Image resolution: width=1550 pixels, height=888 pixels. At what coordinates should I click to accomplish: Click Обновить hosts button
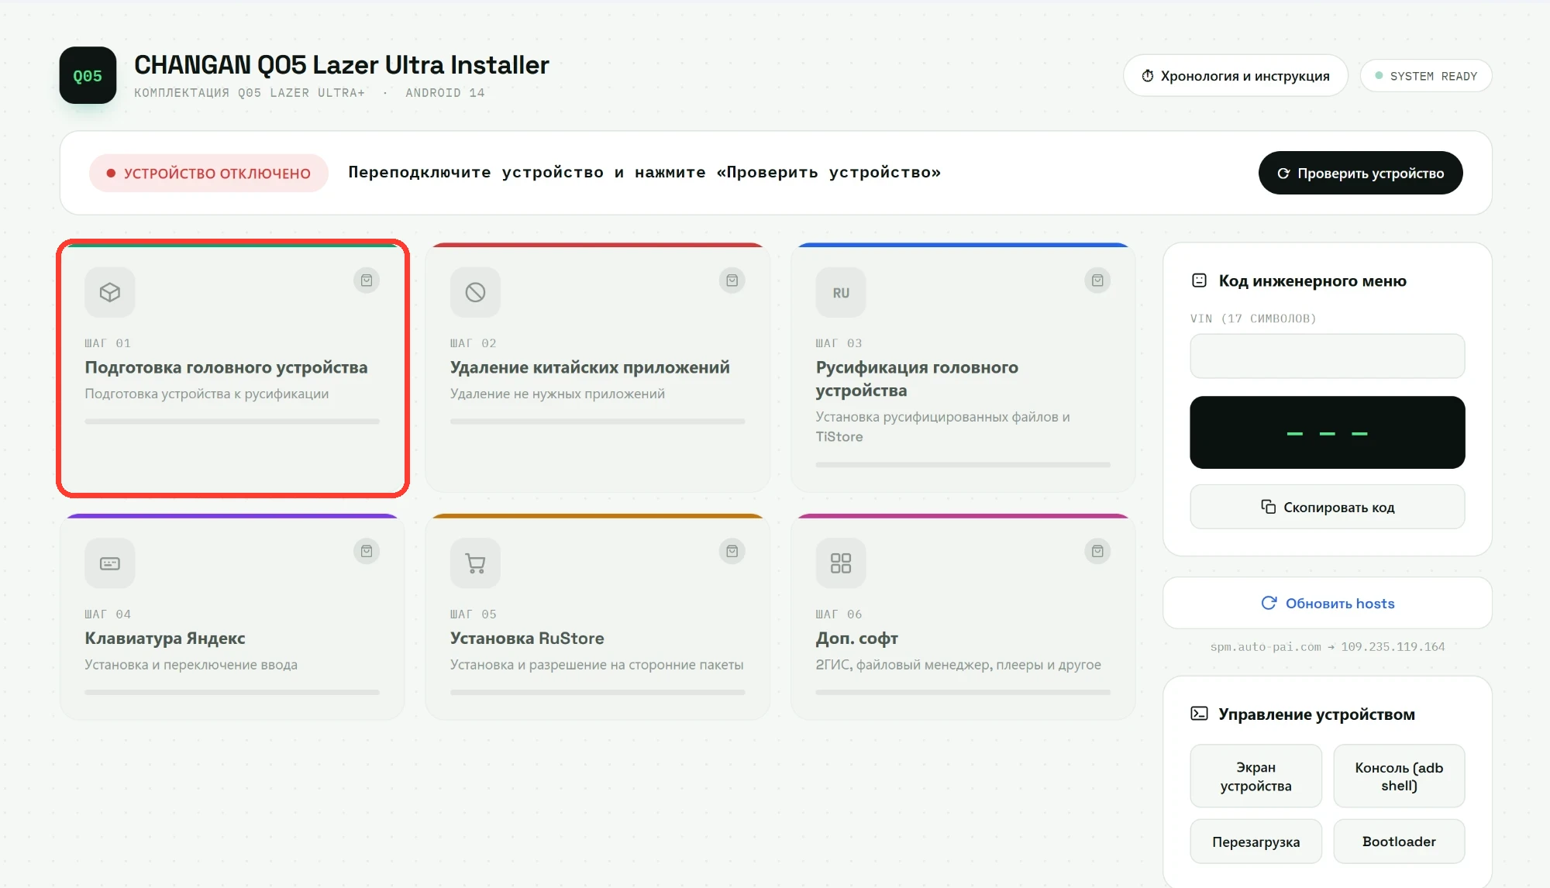click(x=1327, y=603)
